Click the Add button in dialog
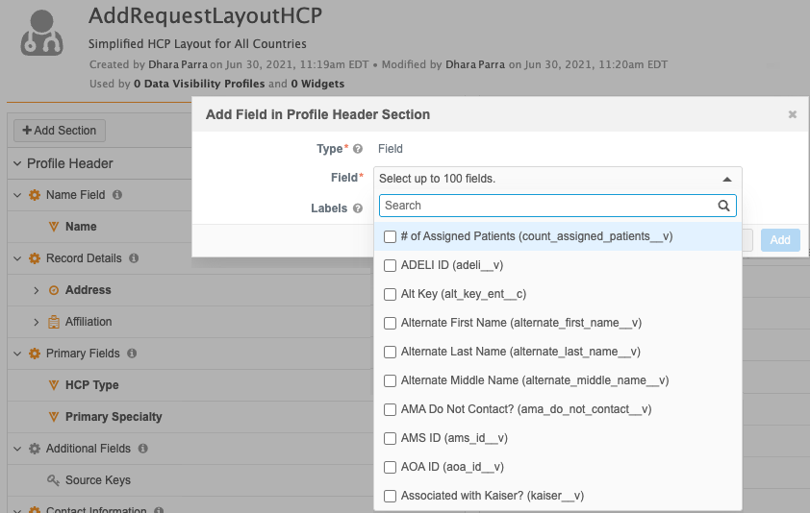The height and width of the screenshot is (513, 810). 779,240
